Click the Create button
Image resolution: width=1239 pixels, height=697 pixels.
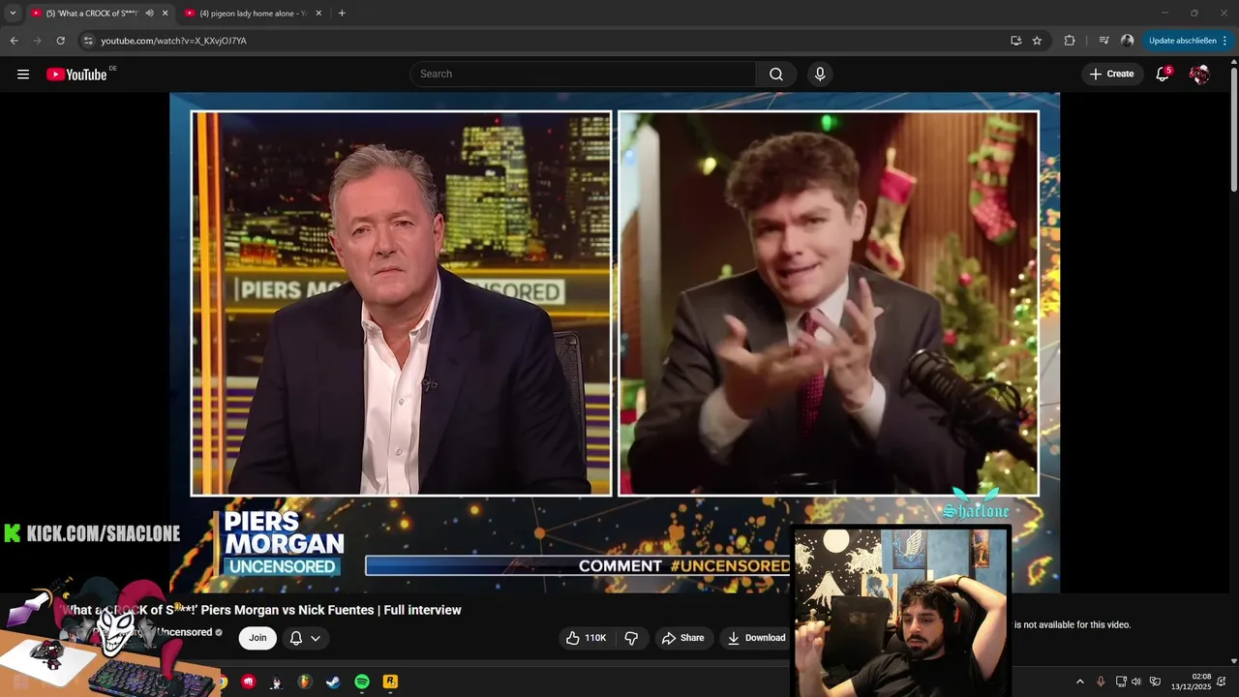click(1111, 75)
